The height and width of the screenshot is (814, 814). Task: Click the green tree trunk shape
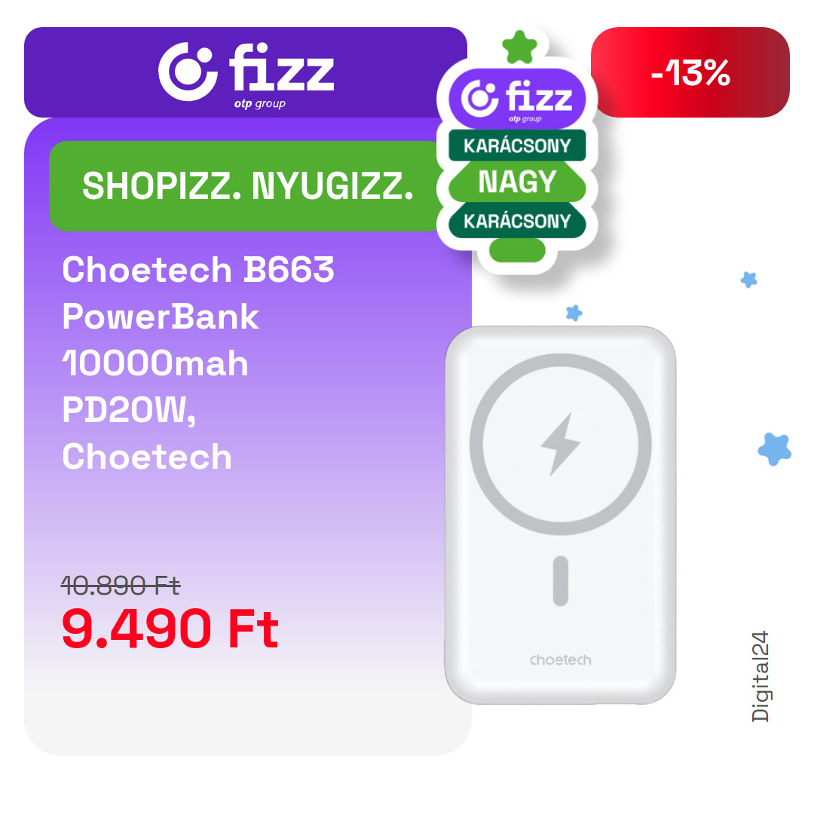coord(517,250)
